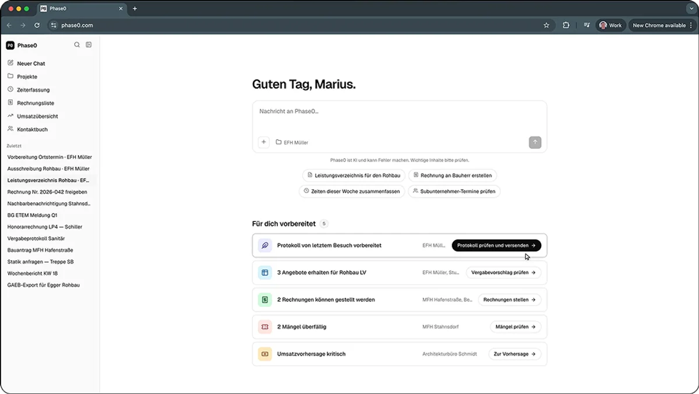Open a new browser tab with plus
This screenshot has width=699, height=394.
(135, 9)
